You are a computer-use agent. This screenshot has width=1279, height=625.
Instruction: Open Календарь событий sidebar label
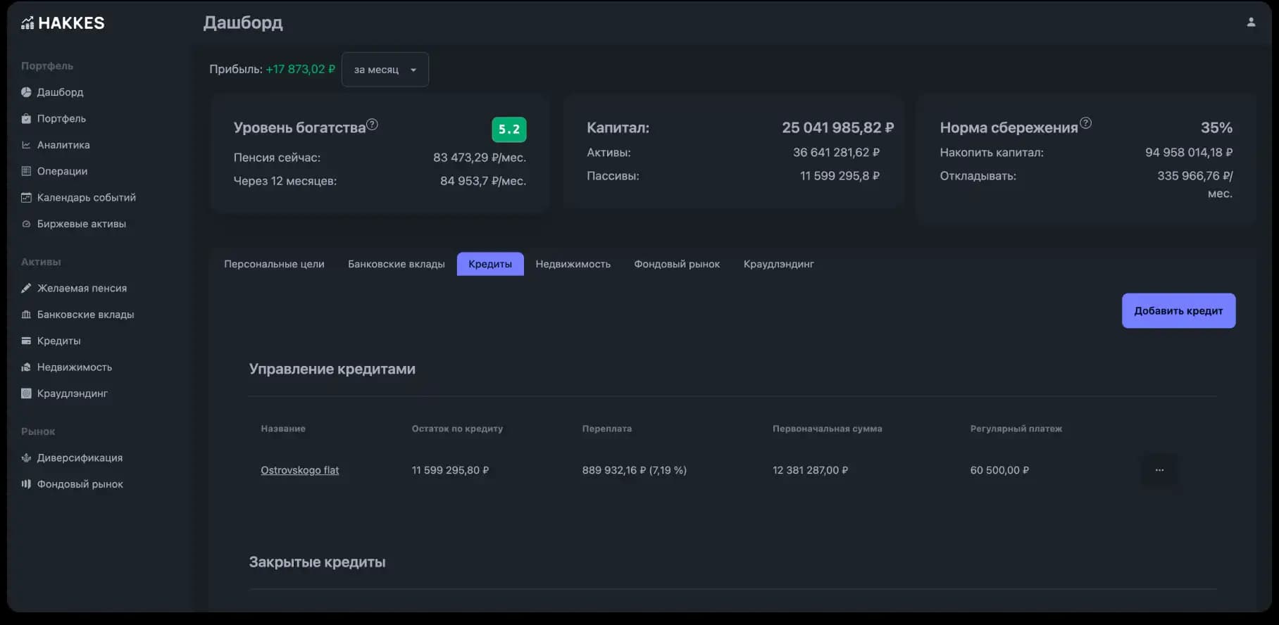point(87,197)
